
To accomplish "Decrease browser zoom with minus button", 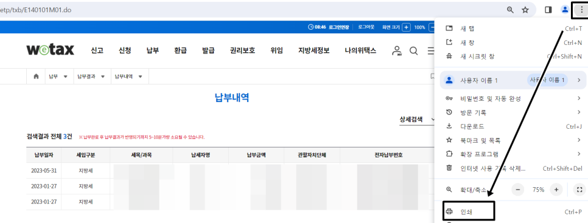I will [x=518, y=190].
